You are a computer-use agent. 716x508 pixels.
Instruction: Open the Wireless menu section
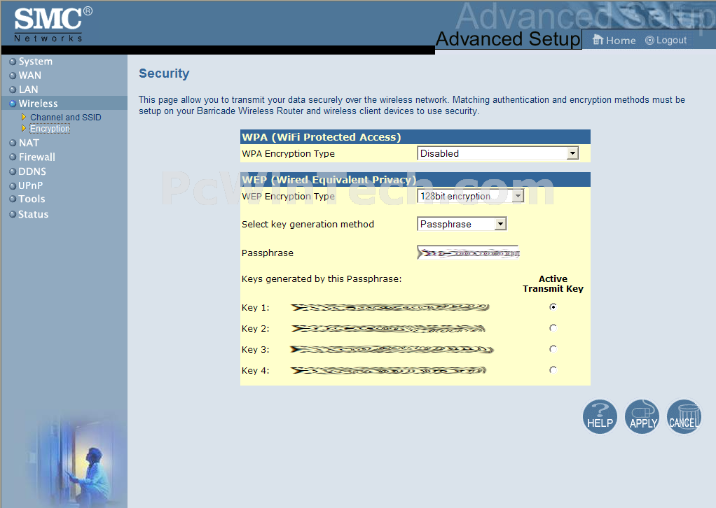click(39, 104)
